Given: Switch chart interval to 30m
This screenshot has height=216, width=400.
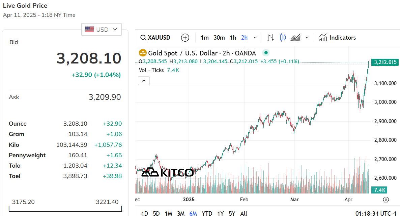Looking at the screenshot, I should 219,38.
